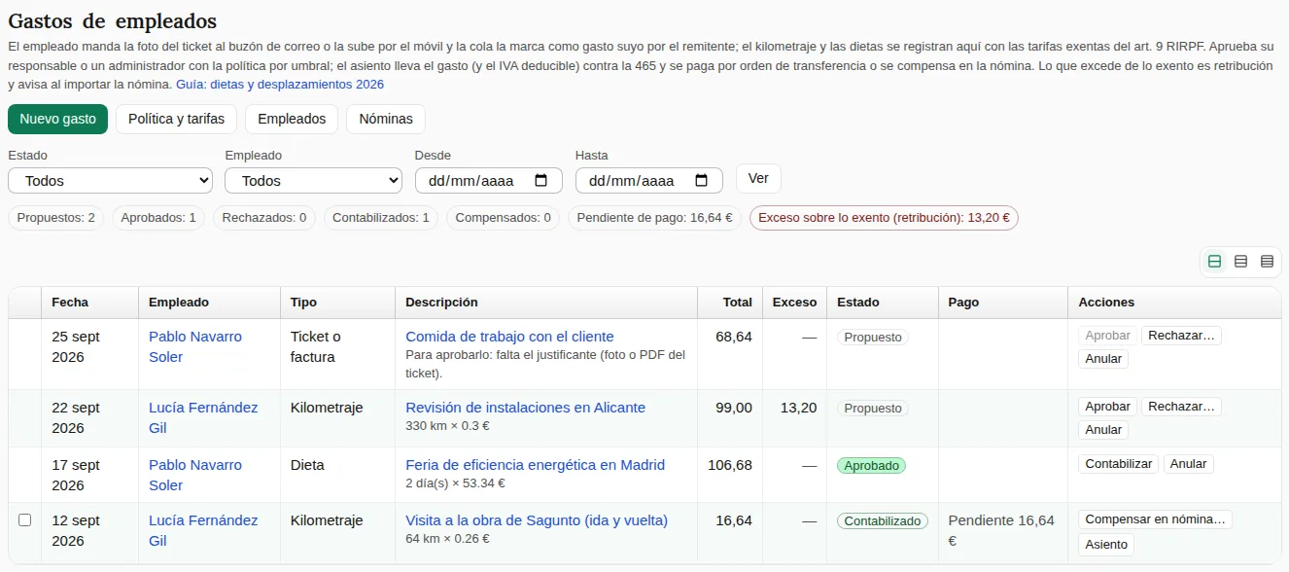Open the Guía: dietas y desplazamientos 2026 link
This screenshot has width=1289, height=572.
click(280, 85)
